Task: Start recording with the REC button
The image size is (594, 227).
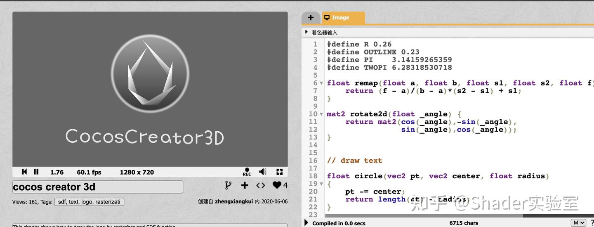Action: tap(247, 172)
